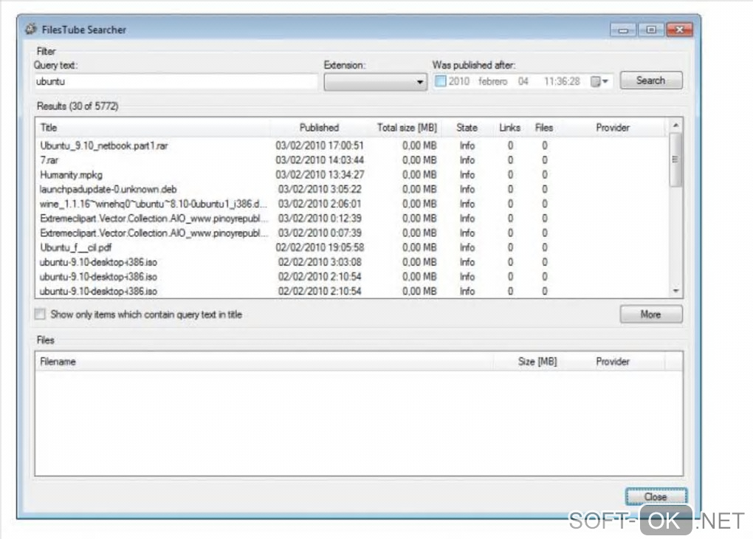Click the Provider column header in Files list

[613, 361]
